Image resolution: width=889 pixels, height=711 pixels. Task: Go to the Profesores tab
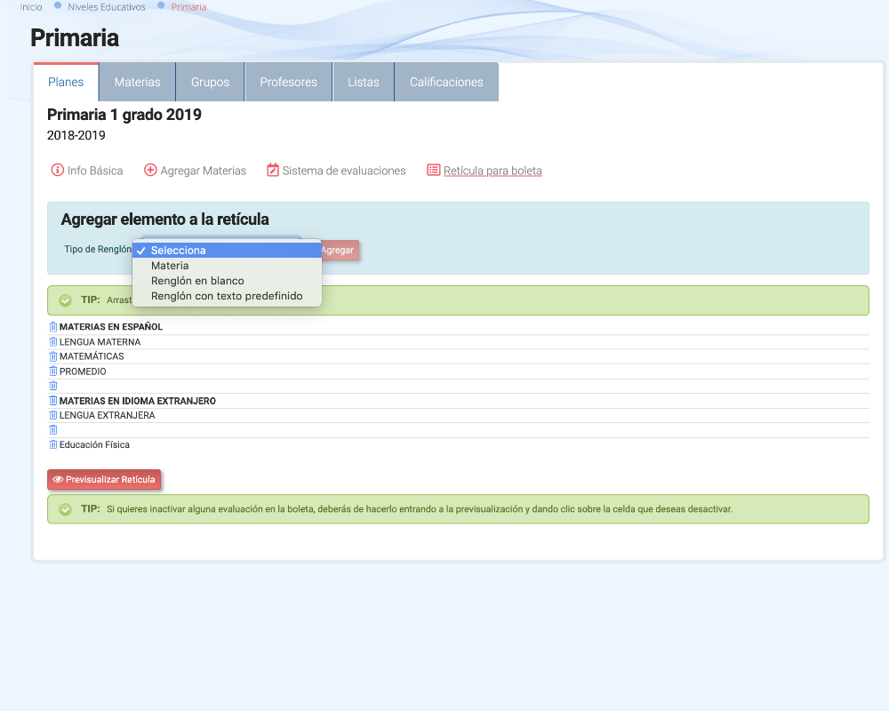coord(288,82)
